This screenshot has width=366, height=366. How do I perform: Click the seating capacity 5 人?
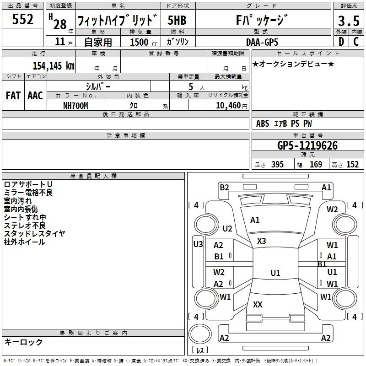pos(197,87)
